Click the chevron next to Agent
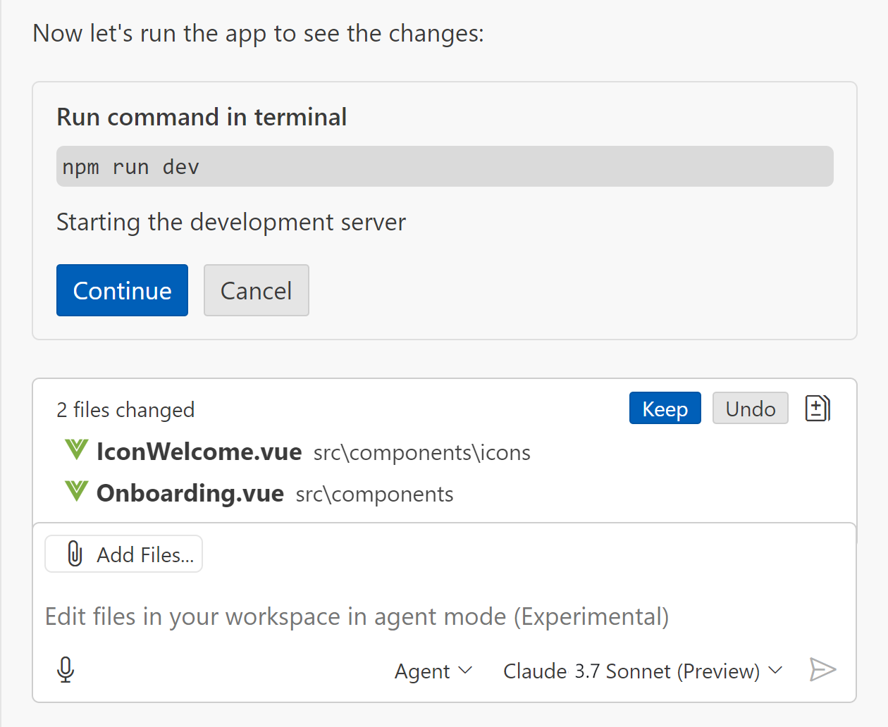This screenshot has height=727, width=888. point(465,671)
